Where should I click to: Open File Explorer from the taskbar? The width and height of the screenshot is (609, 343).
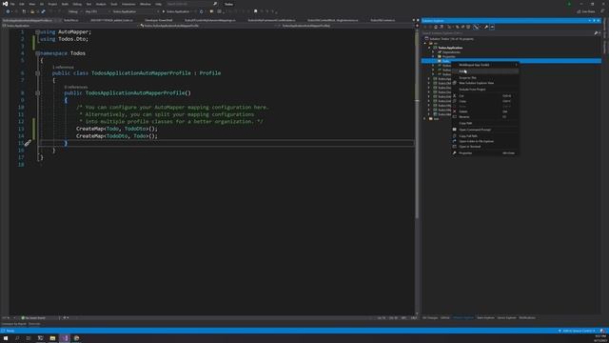coord(52,338)
